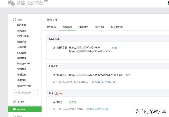Click the 扫码支付 section header
The image size is (169, 117).
(54, 66)
